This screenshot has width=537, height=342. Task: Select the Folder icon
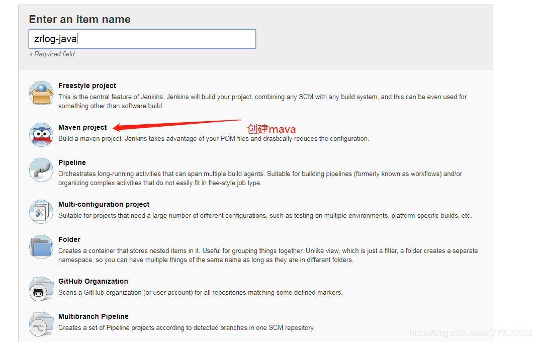coord(41,247)
